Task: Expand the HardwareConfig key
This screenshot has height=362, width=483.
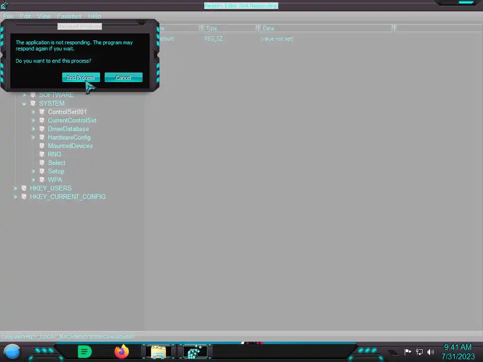Action: (x=33, y=137)
